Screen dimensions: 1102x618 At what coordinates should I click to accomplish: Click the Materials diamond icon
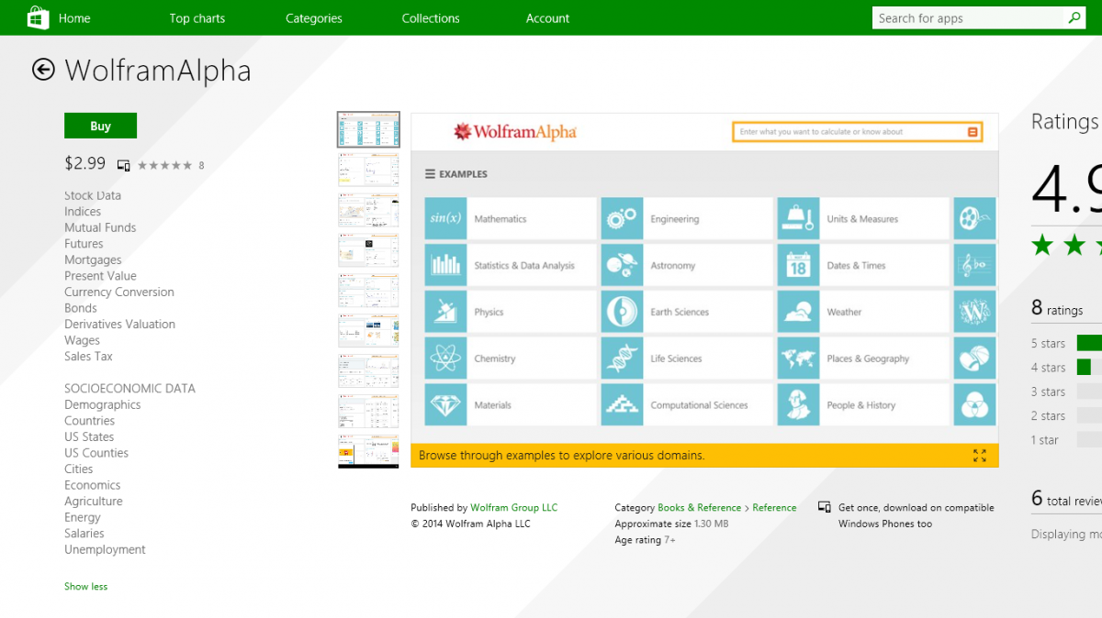(445, 404)
